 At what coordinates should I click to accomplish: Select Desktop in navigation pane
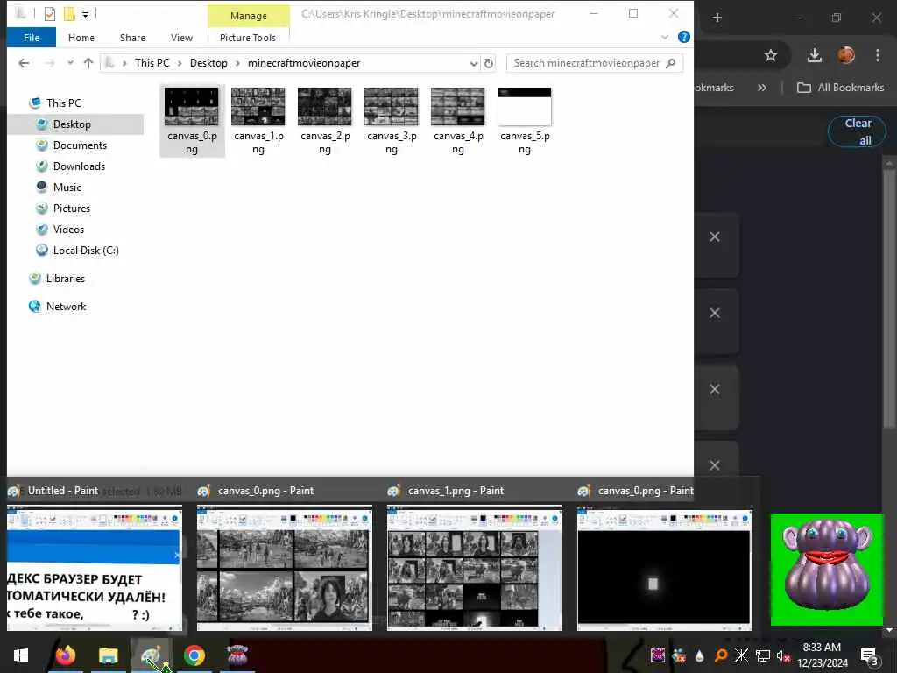(72, 124)
